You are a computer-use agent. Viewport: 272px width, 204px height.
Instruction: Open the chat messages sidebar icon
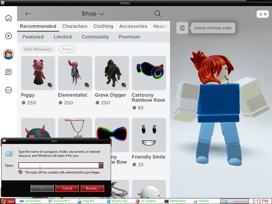[x=8, y=72]
